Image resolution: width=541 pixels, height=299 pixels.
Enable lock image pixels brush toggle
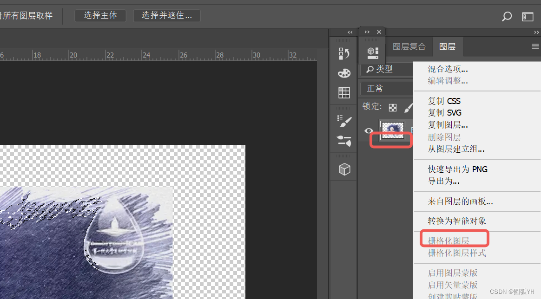(x=408, y=107)
